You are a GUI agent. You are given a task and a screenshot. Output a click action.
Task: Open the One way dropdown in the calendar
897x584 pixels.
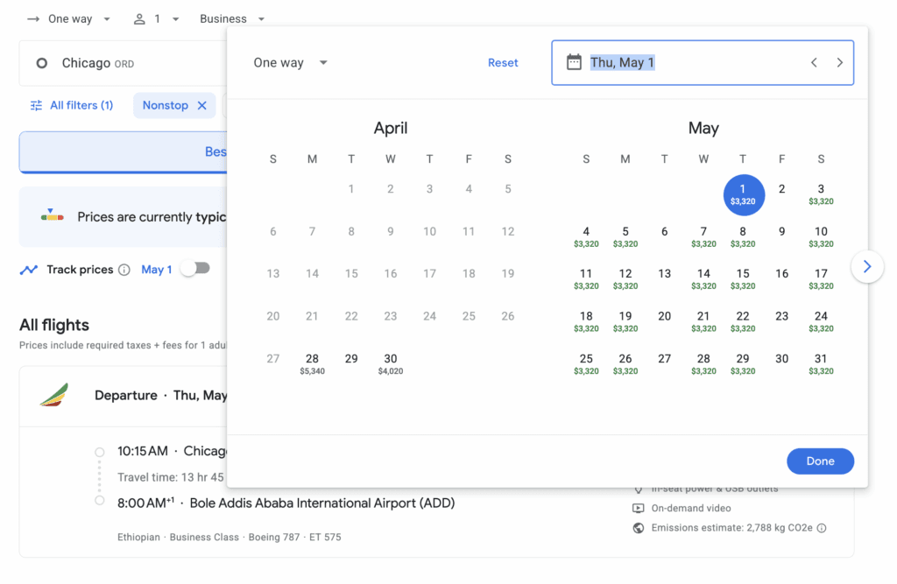click(289, 62)
